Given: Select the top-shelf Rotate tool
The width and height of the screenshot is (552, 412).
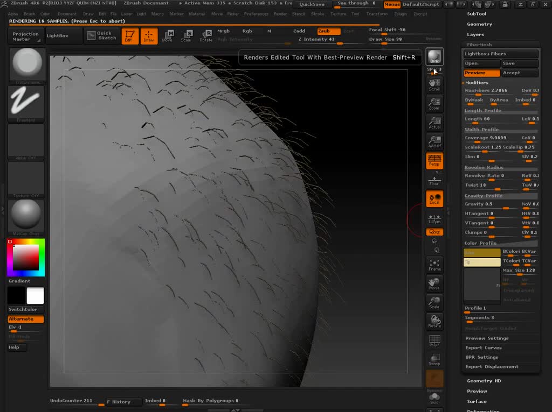Looking at the screenshot, I should pyautogui.click(x=206, y=36).
